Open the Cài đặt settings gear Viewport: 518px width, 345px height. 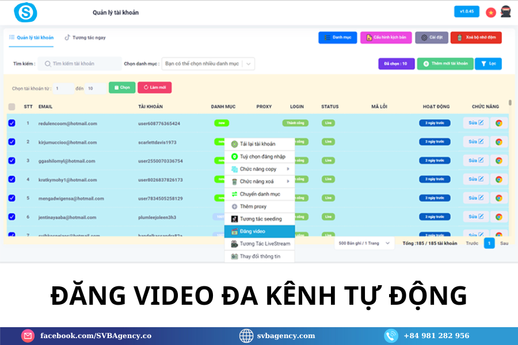[x=431, y=37]
